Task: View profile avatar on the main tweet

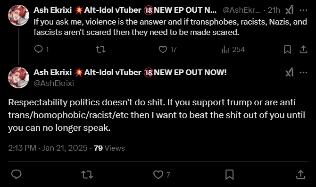Action: pyautogui.click(x=18, y=77)
